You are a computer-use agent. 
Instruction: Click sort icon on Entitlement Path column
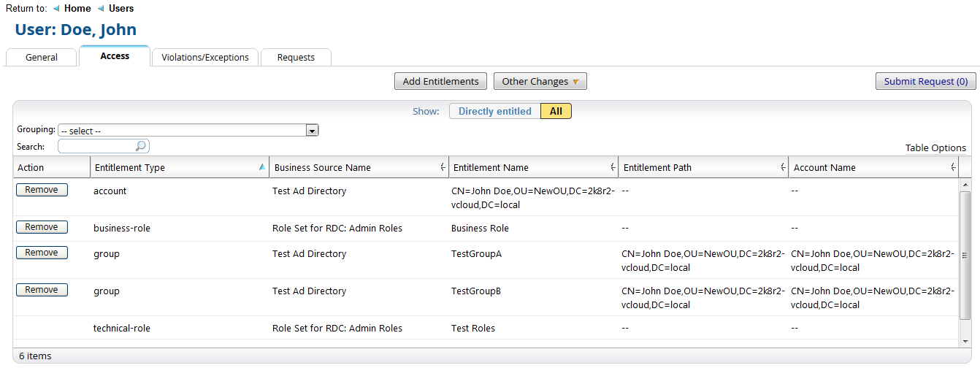[x=783, y=167]
